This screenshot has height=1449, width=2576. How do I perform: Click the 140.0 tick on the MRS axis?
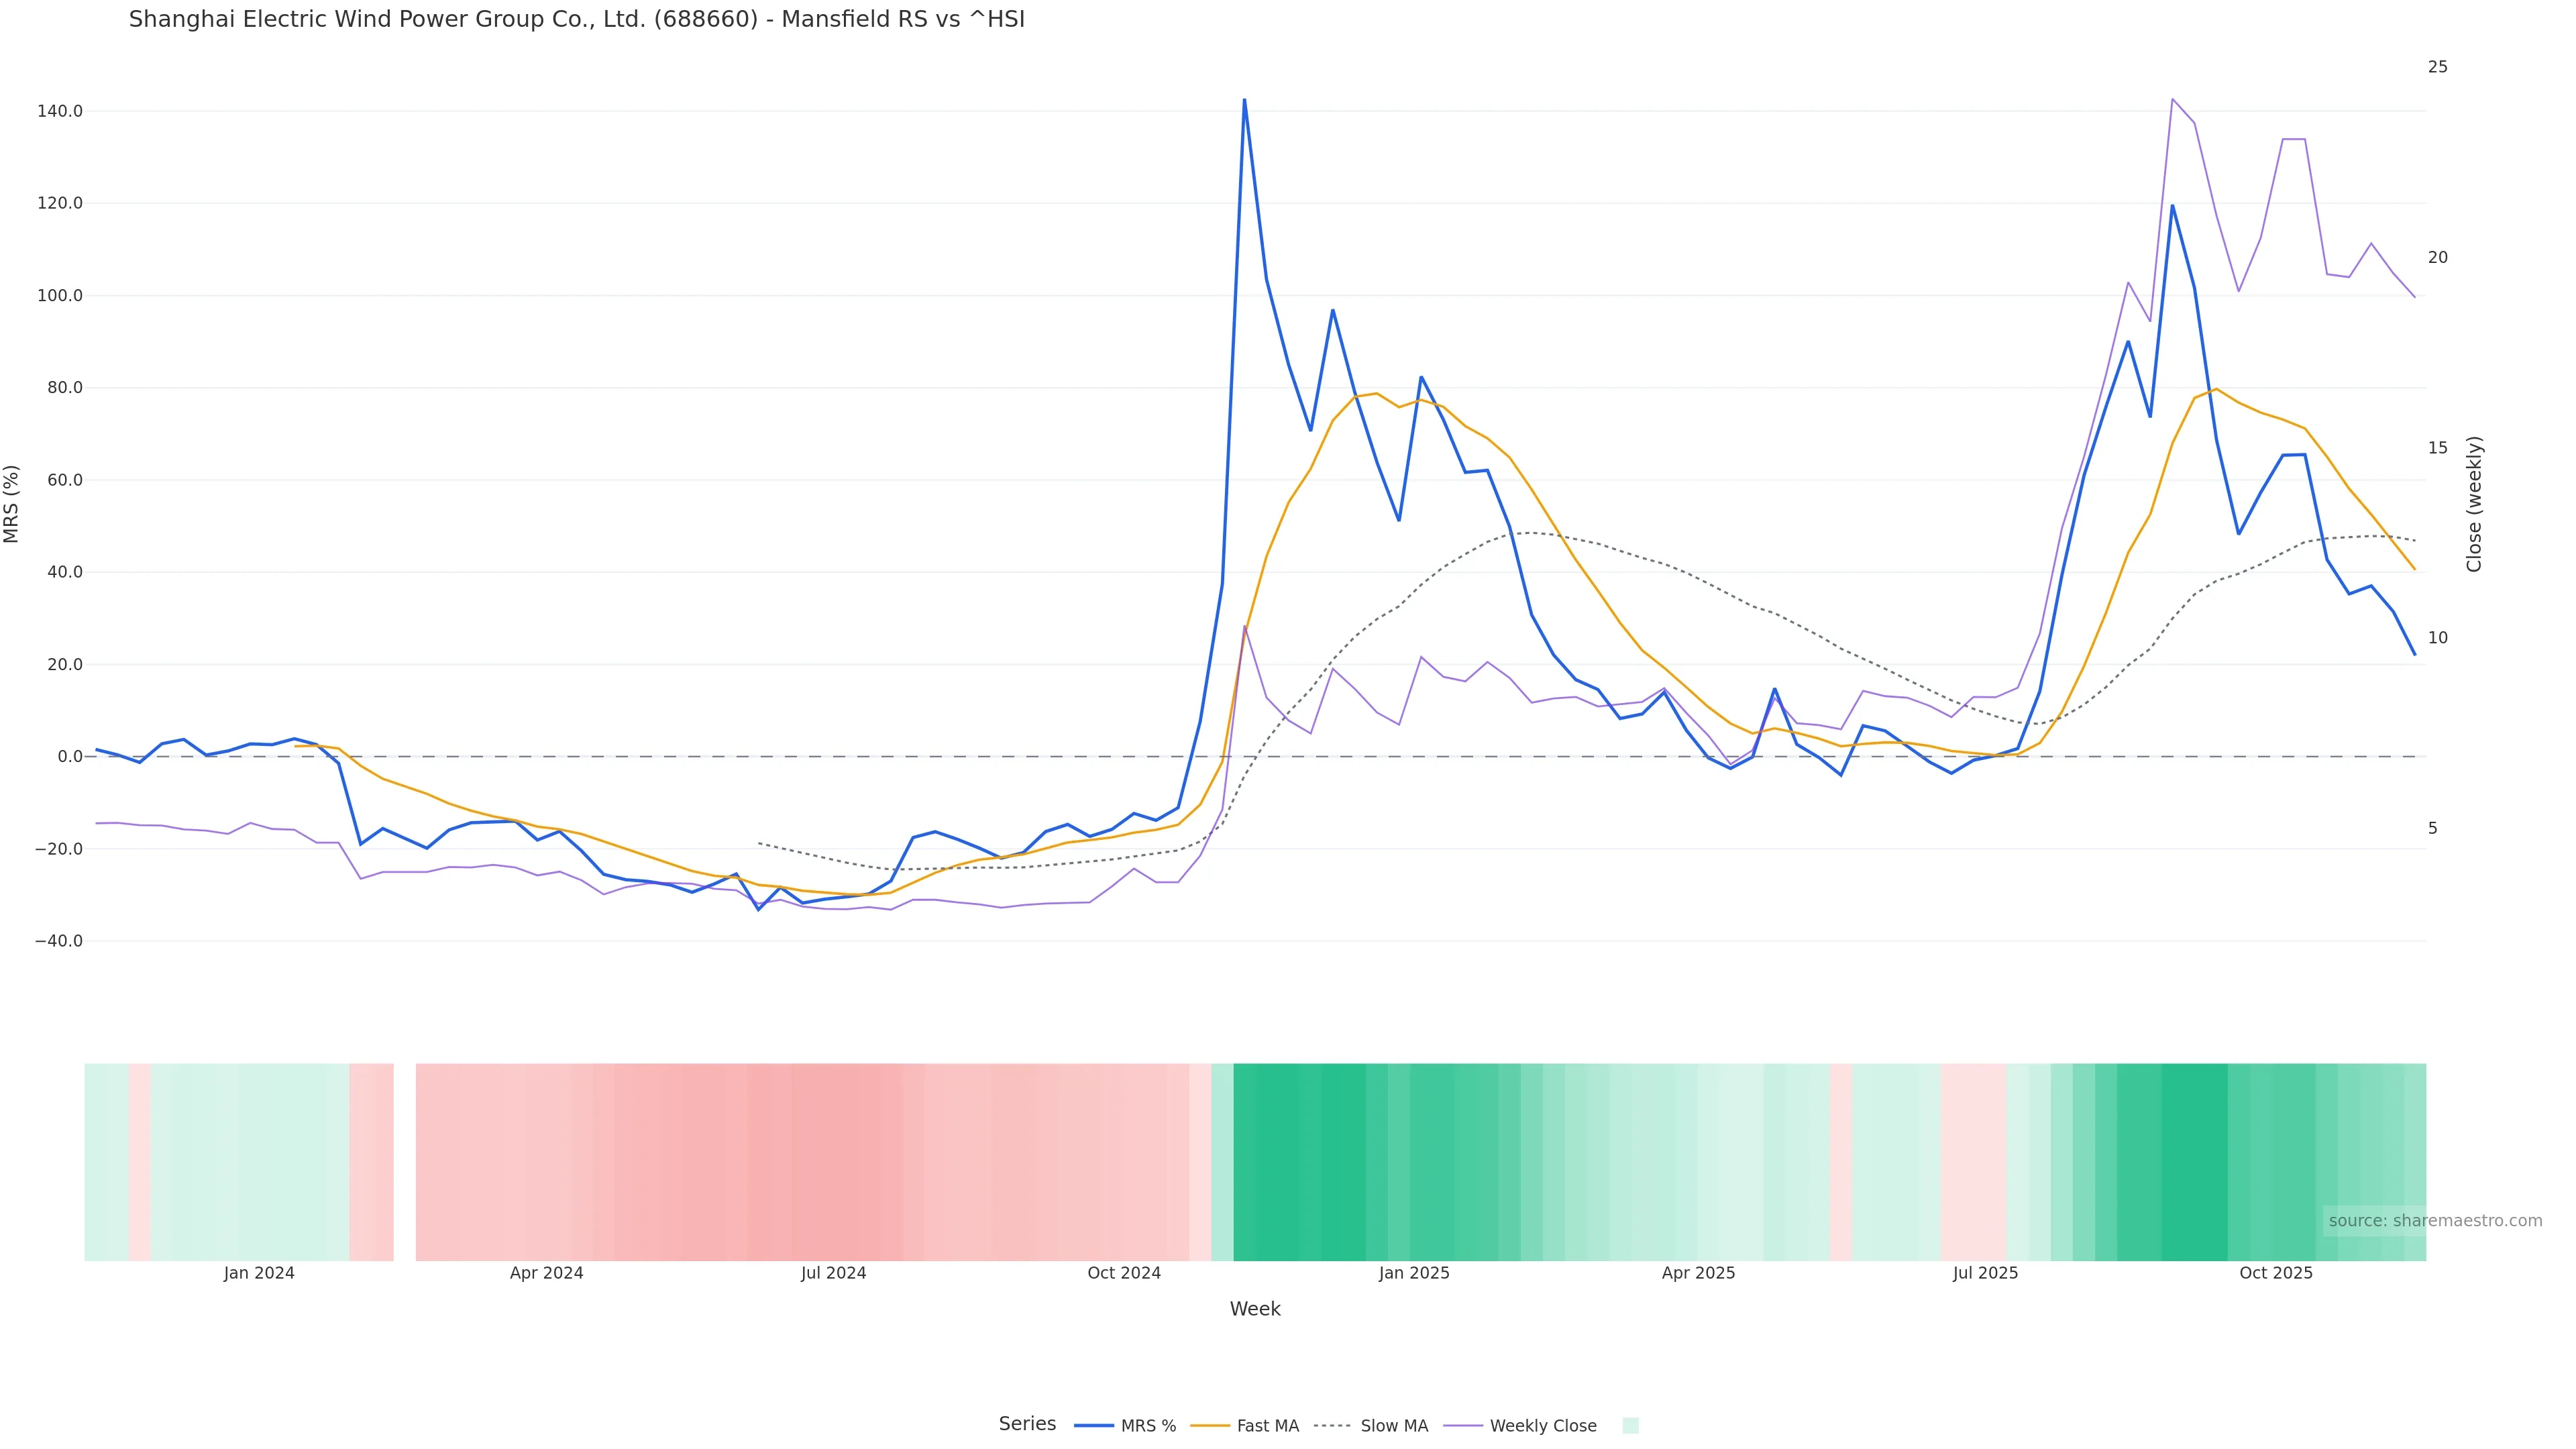(60, 111)
